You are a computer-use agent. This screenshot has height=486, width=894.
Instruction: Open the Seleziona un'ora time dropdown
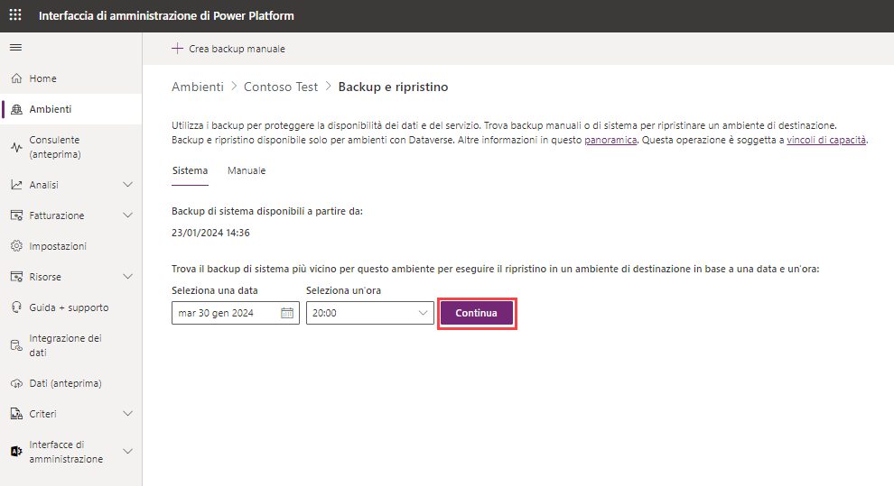(x=370, y=313)
